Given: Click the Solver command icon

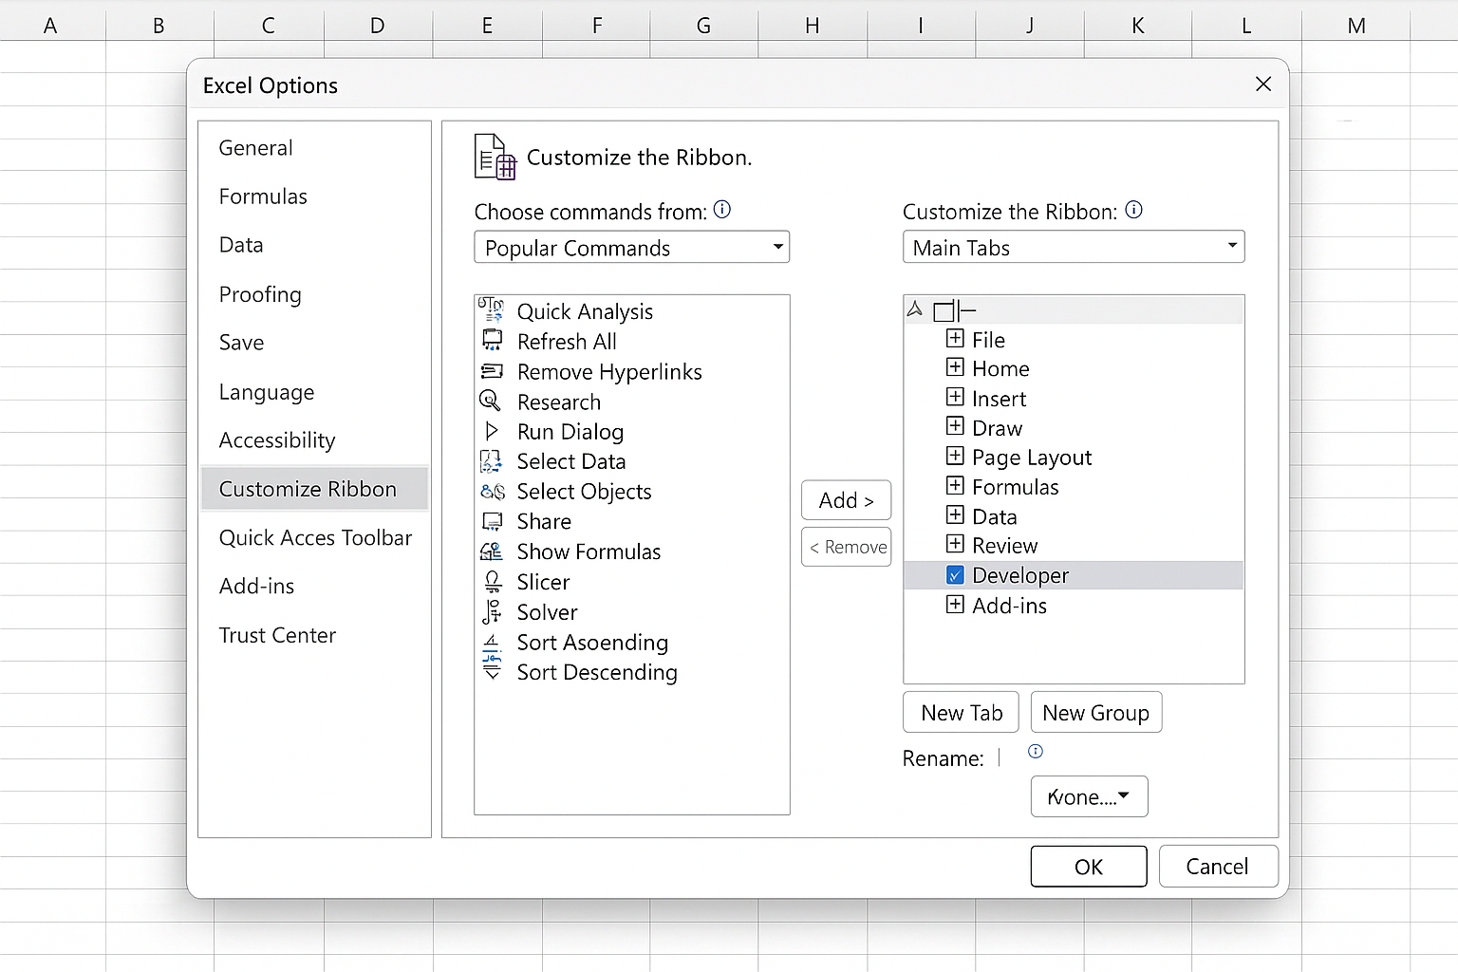Looking at the screenshot, I should pos(491,611).
